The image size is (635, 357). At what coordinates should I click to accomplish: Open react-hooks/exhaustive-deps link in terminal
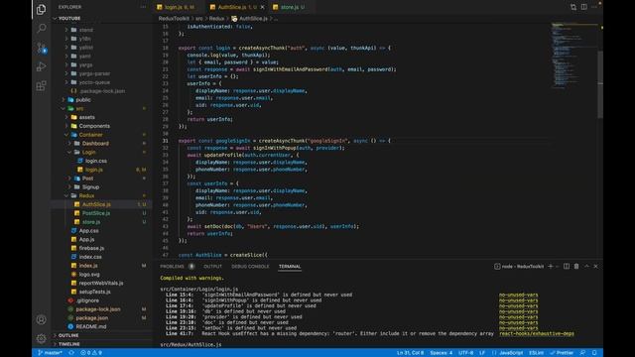(x=537, y=334)
